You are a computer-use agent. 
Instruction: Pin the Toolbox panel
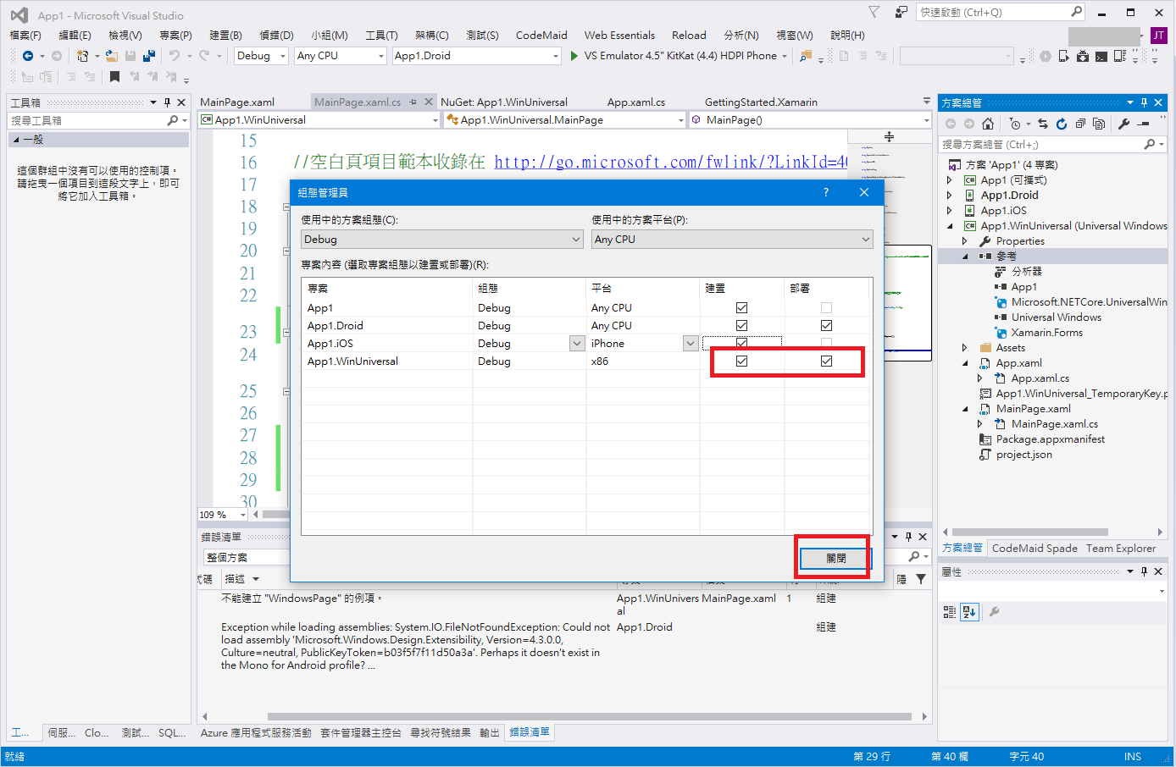[x=167, y=102]
